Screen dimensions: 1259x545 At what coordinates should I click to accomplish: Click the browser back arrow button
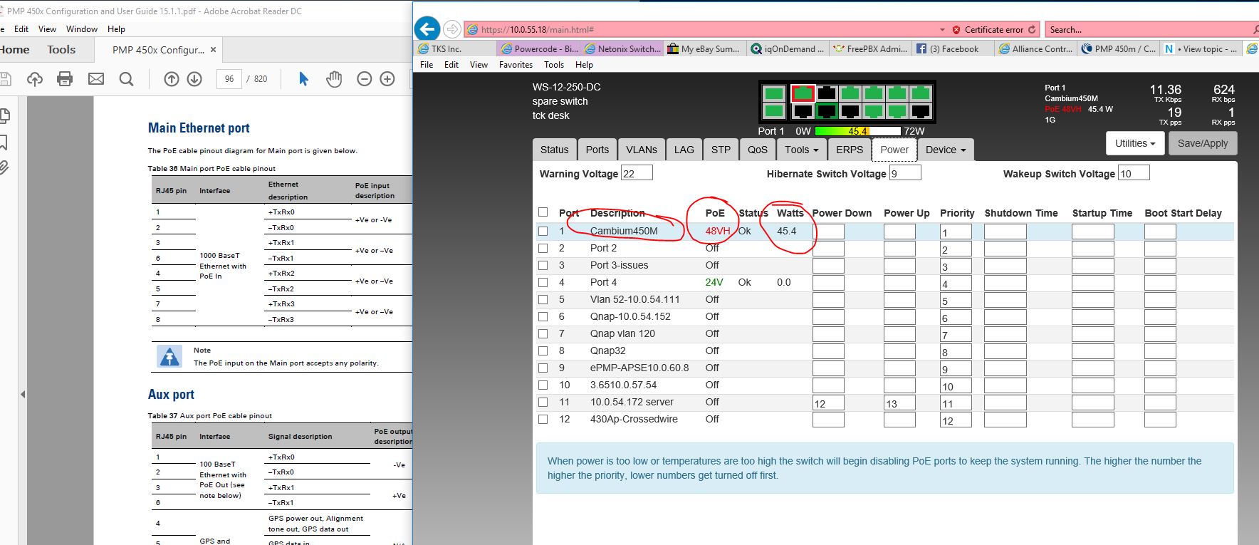(427, 29)
